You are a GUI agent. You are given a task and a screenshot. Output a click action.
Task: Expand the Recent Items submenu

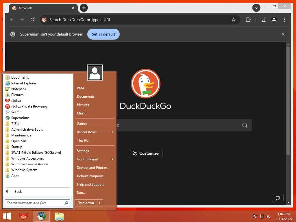point(95,132)
